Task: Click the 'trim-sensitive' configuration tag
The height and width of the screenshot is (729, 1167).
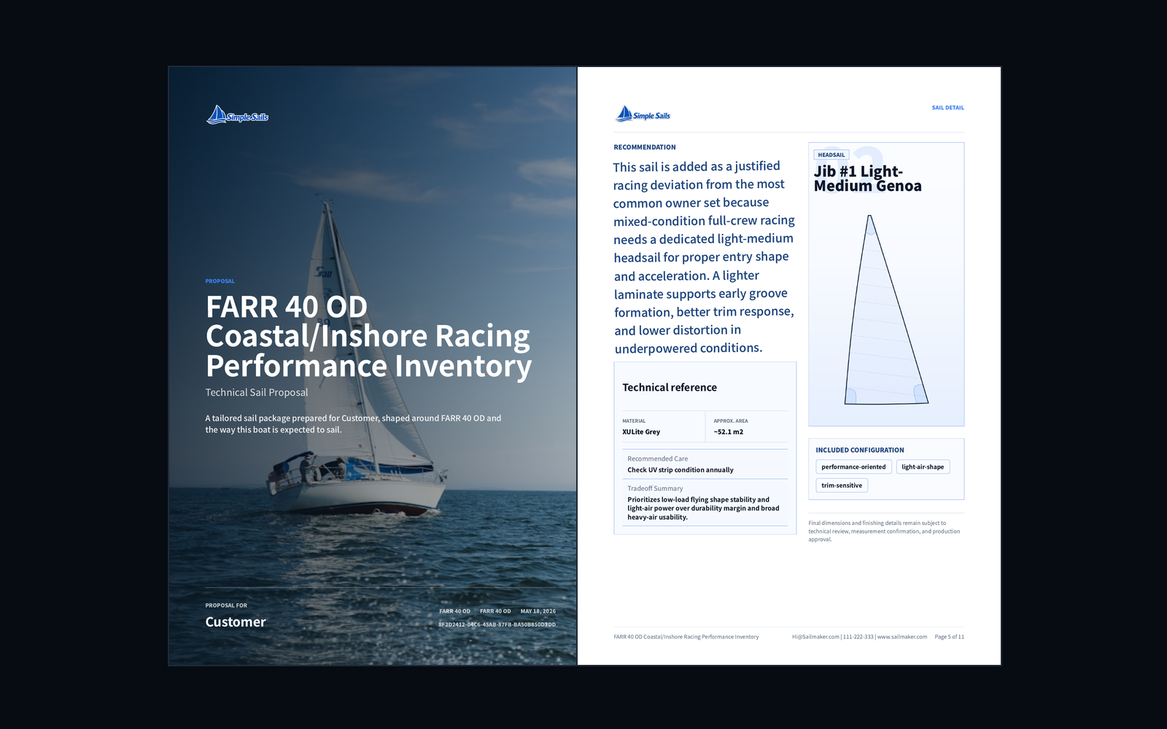Action: click(842, 486)
